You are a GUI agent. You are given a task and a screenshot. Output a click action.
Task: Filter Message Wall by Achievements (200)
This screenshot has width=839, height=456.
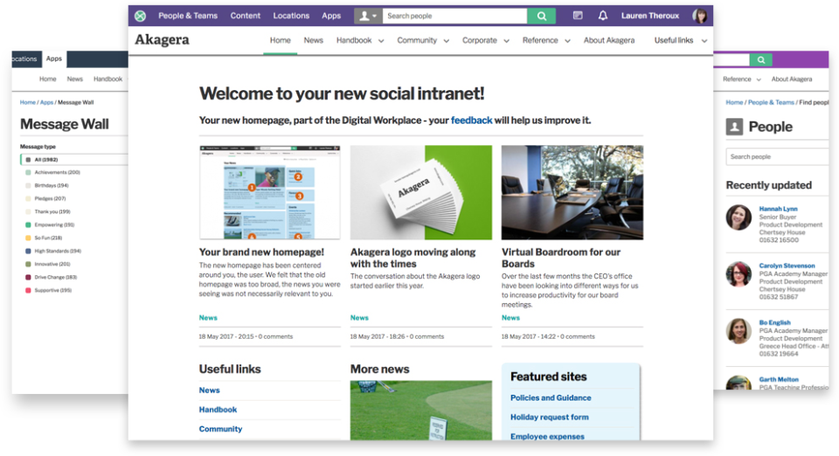click(53, 172)
